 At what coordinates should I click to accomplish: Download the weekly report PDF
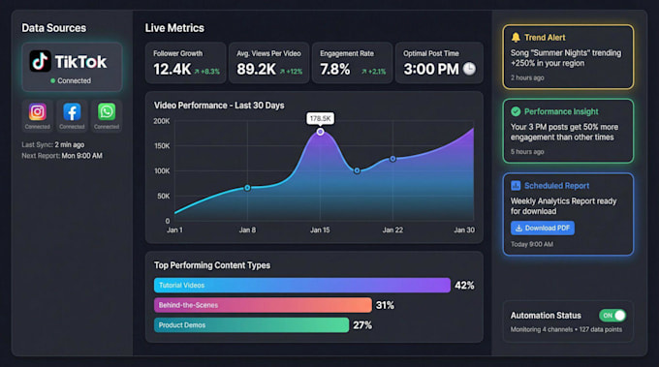pos(542,228)
